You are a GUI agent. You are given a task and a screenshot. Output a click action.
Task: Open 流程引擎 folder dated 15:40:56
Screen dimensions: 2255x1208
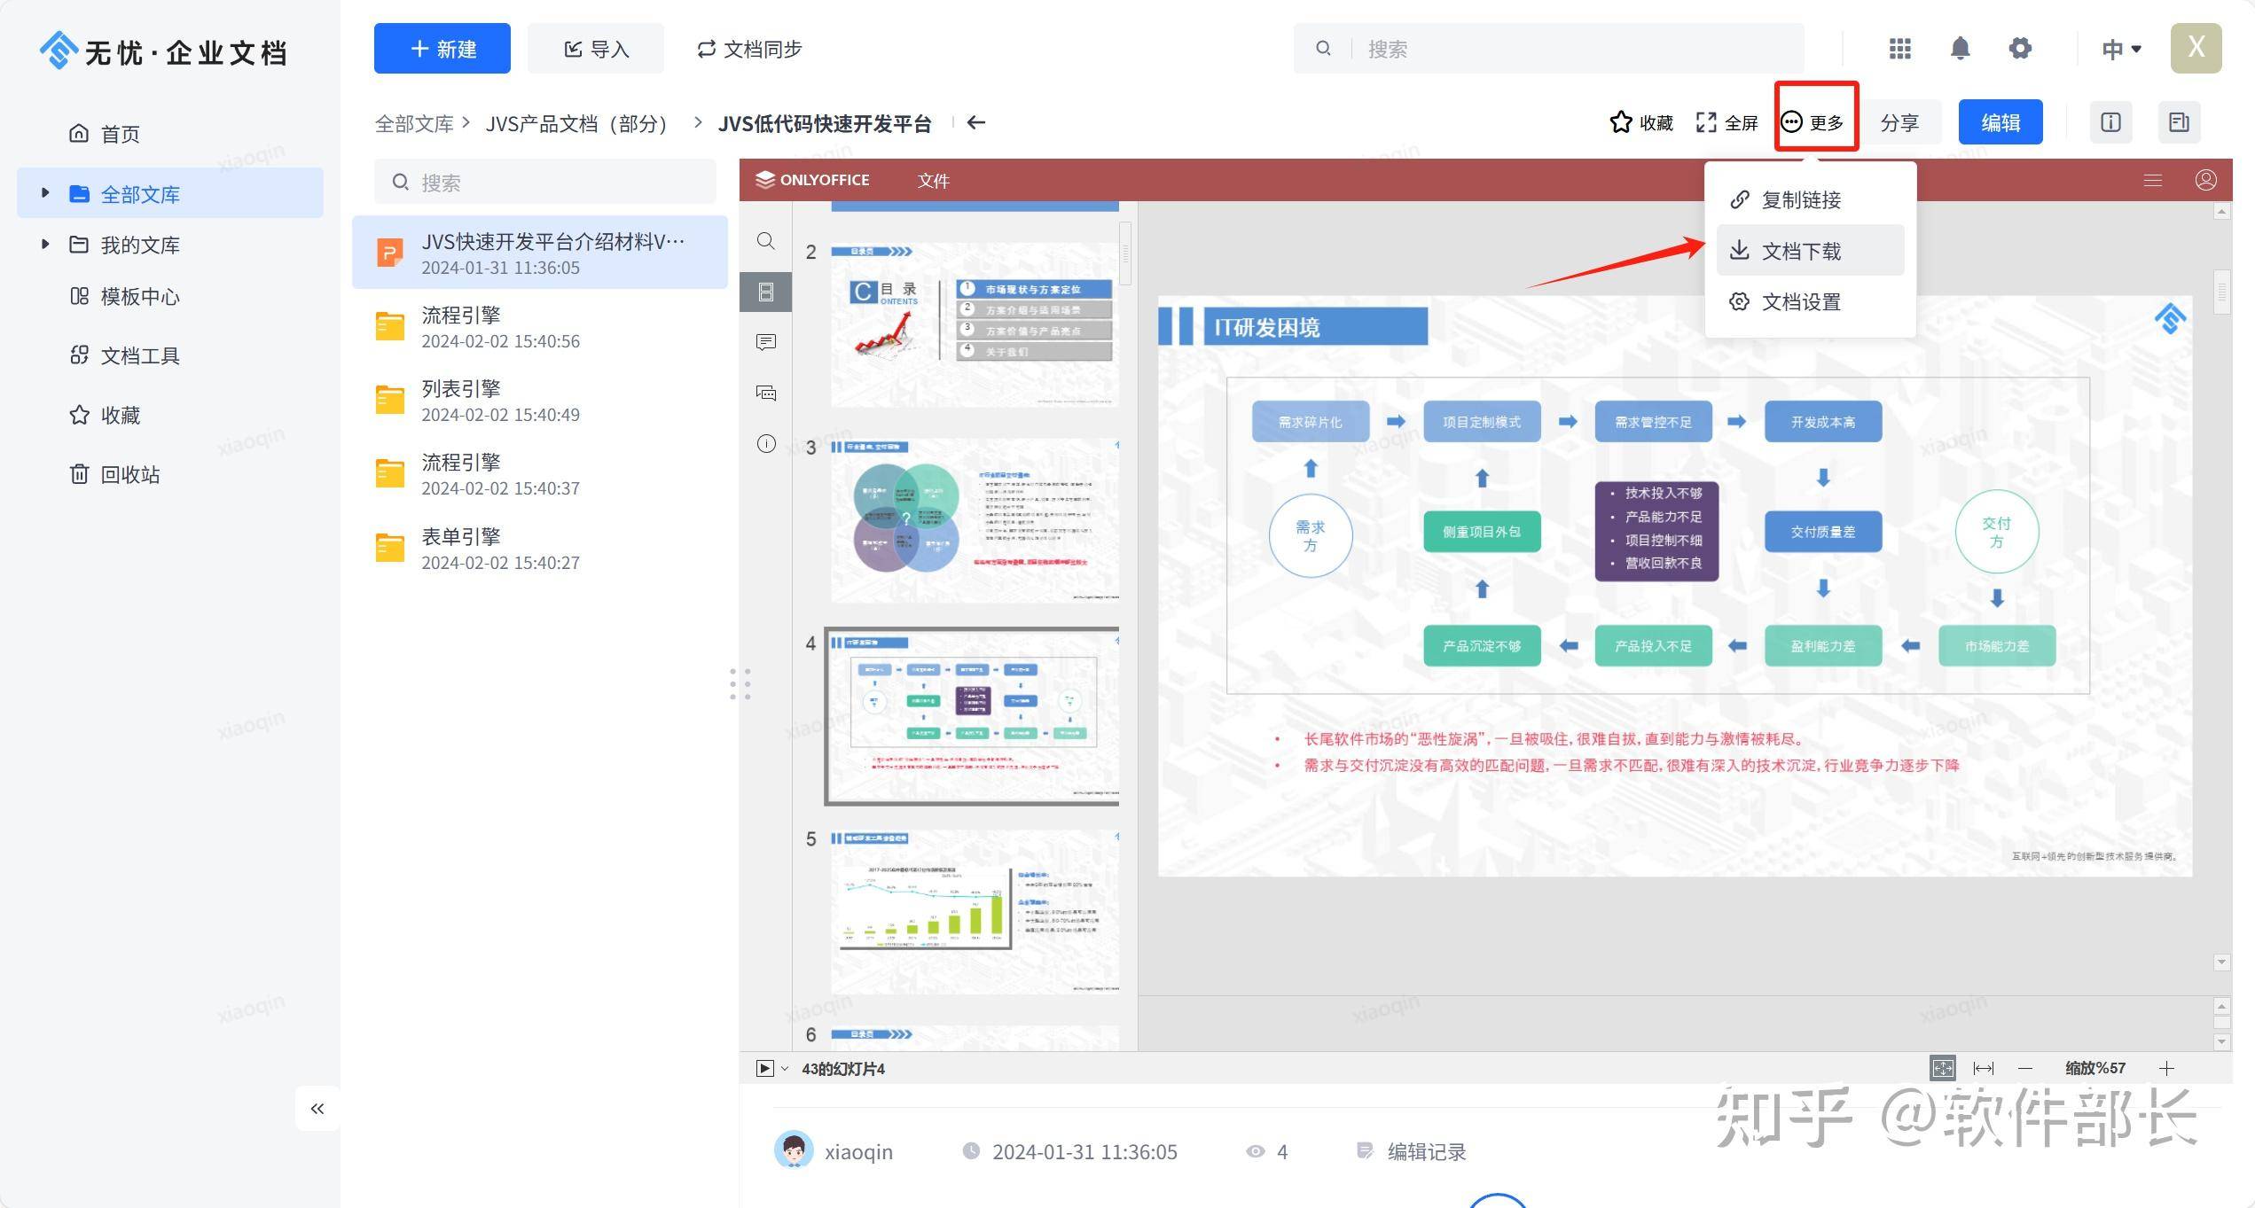point(539,327)
